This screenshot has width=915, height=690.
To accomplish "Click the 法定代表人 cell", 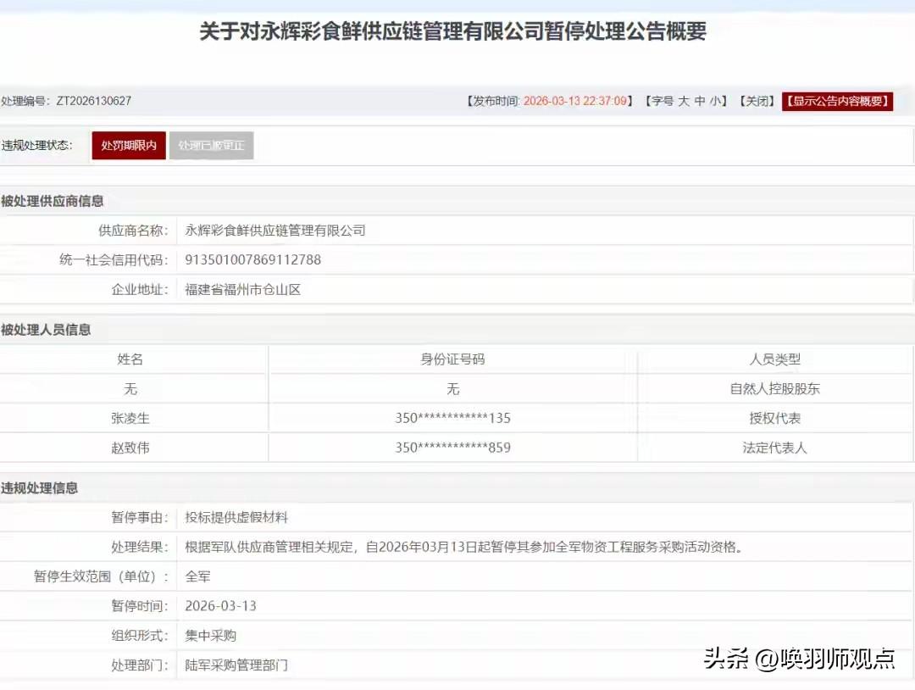I will 775,448.
